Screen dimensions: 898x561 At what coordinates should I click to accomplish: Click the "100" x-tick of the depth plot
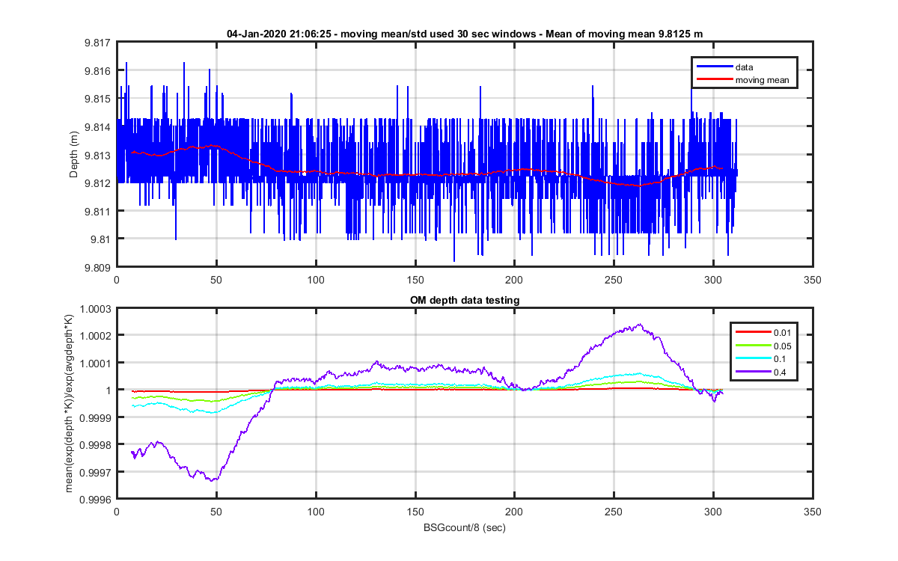click(x=316, y=280)
